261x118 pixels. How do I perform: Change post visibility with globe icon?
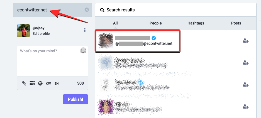point(40,83)
